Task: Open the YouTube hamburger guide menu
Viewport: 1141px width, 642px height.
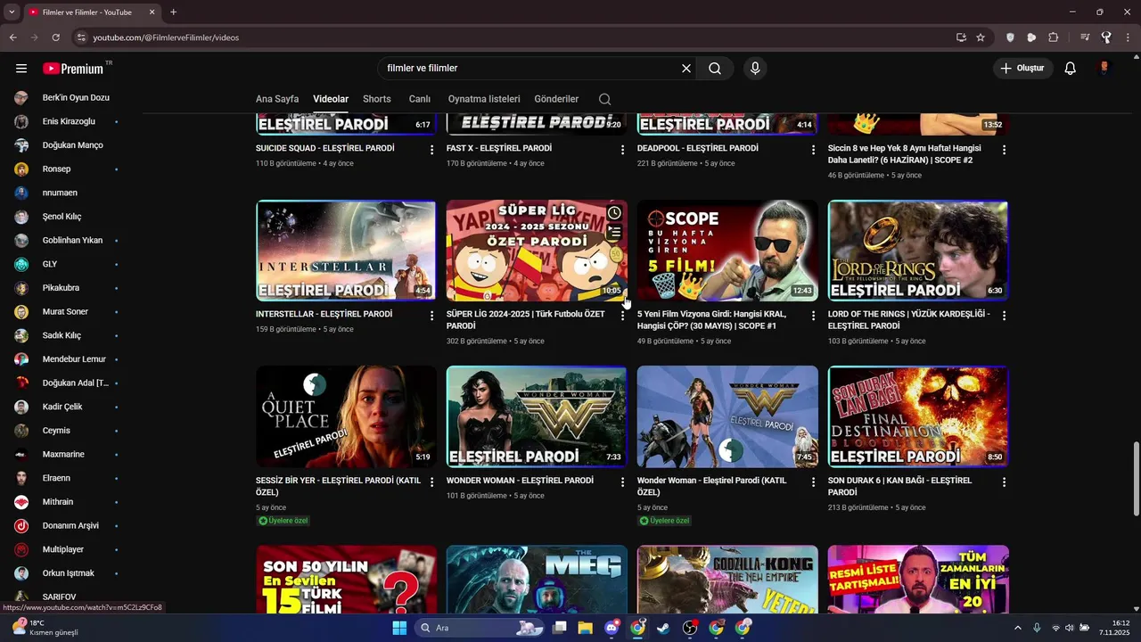Action: click(21, 69)
